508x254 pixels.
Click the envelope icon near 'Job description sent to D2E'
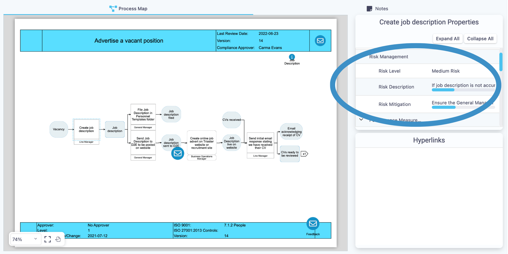tap(178, 153)
